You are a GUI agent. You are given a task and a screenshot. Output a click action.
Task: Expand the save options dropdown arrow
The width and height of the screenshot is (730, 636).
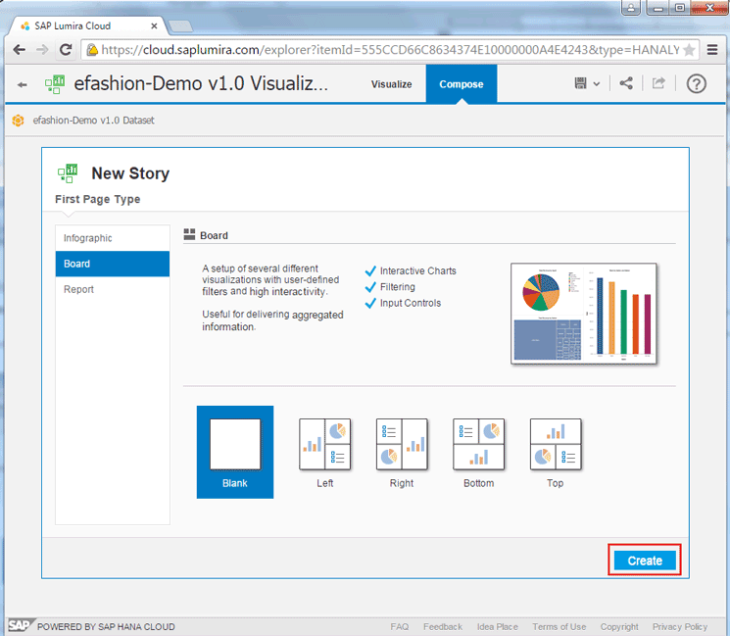pos(597,84)
